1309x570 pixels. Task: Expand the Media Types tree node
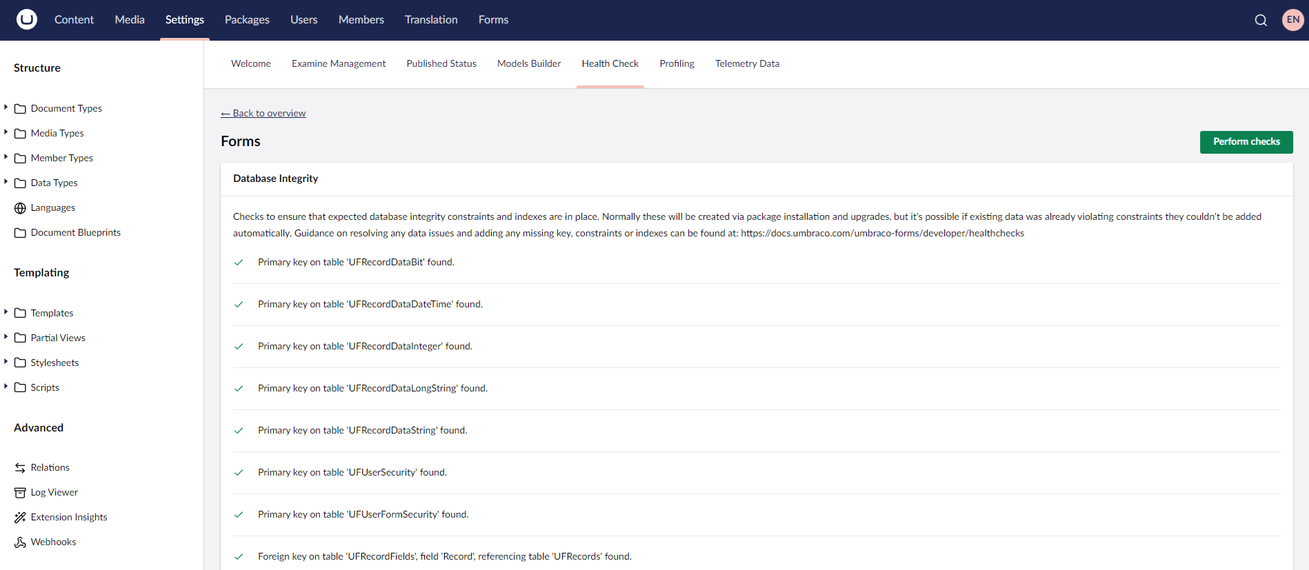pyautogui.click(x=6, y=132)
